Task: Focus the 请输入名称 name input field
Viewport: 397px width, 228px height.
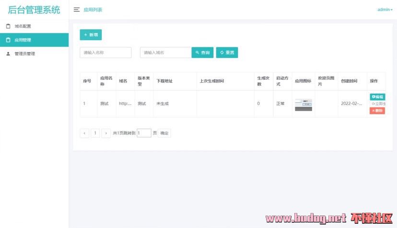Action: 105,53
